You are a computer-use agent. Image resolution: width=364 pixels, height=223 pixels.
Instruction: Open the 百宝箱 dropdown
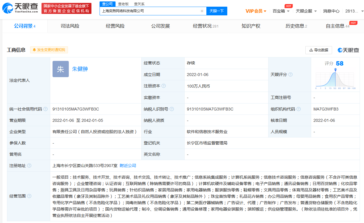click(281, 11)
